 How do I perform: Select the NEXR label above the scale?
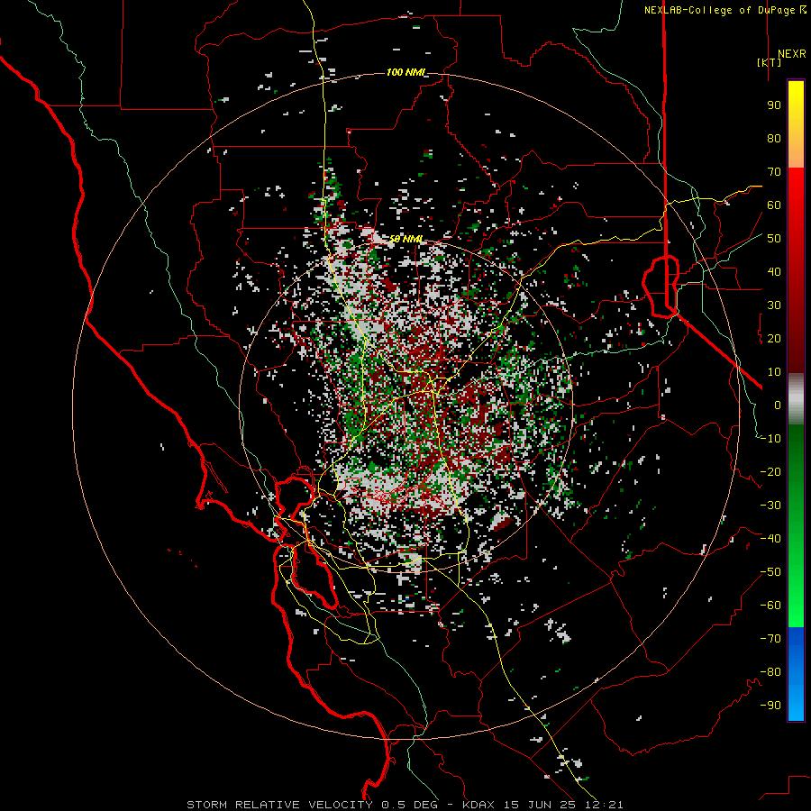tap(791, 54)
